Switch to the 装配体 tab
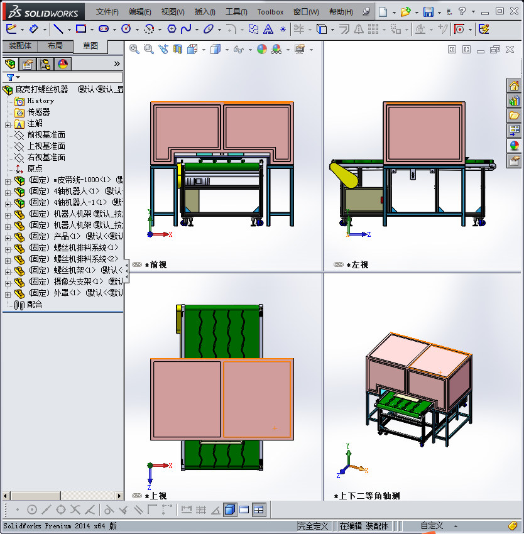This screenshot has width=524, height=534. pyautogui.click(x=20, y=46)
